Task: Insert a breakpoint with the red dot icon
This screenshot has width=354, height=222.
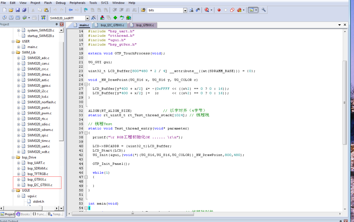Action: point(219,10)
